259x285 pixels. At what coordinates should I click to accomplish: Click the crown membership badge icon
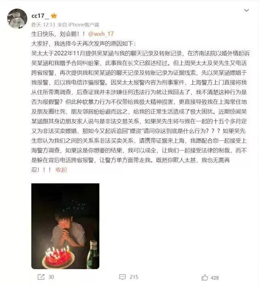[x=54, y=16]
